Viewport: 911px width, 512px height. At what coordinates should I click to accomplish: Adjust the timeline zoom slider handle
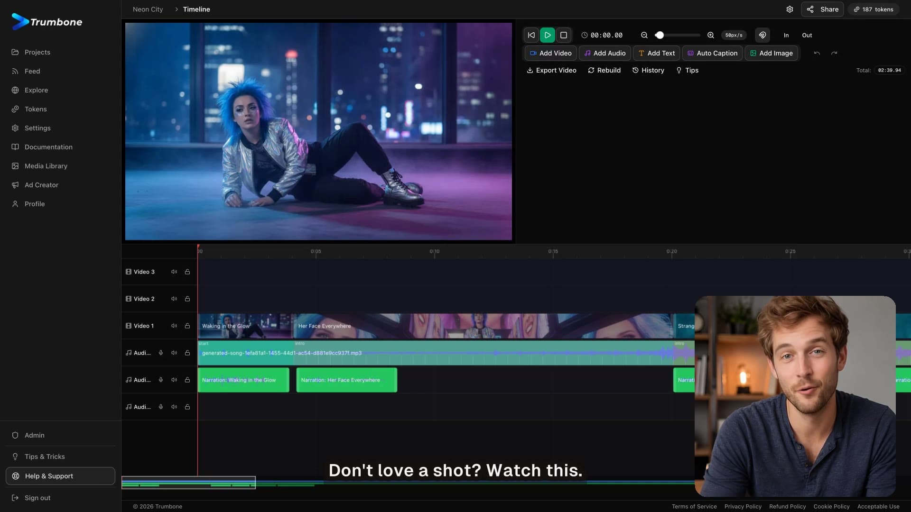(660, 35)
